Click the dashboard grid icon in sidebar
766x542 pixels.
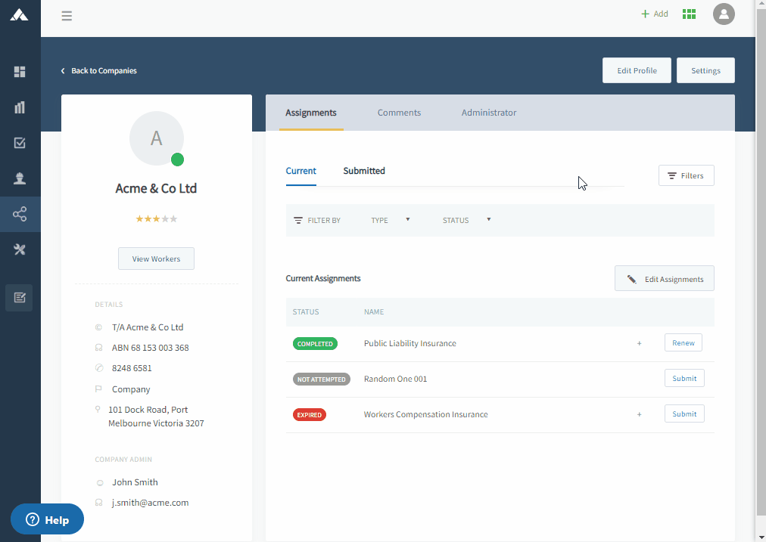click(20, 72)
